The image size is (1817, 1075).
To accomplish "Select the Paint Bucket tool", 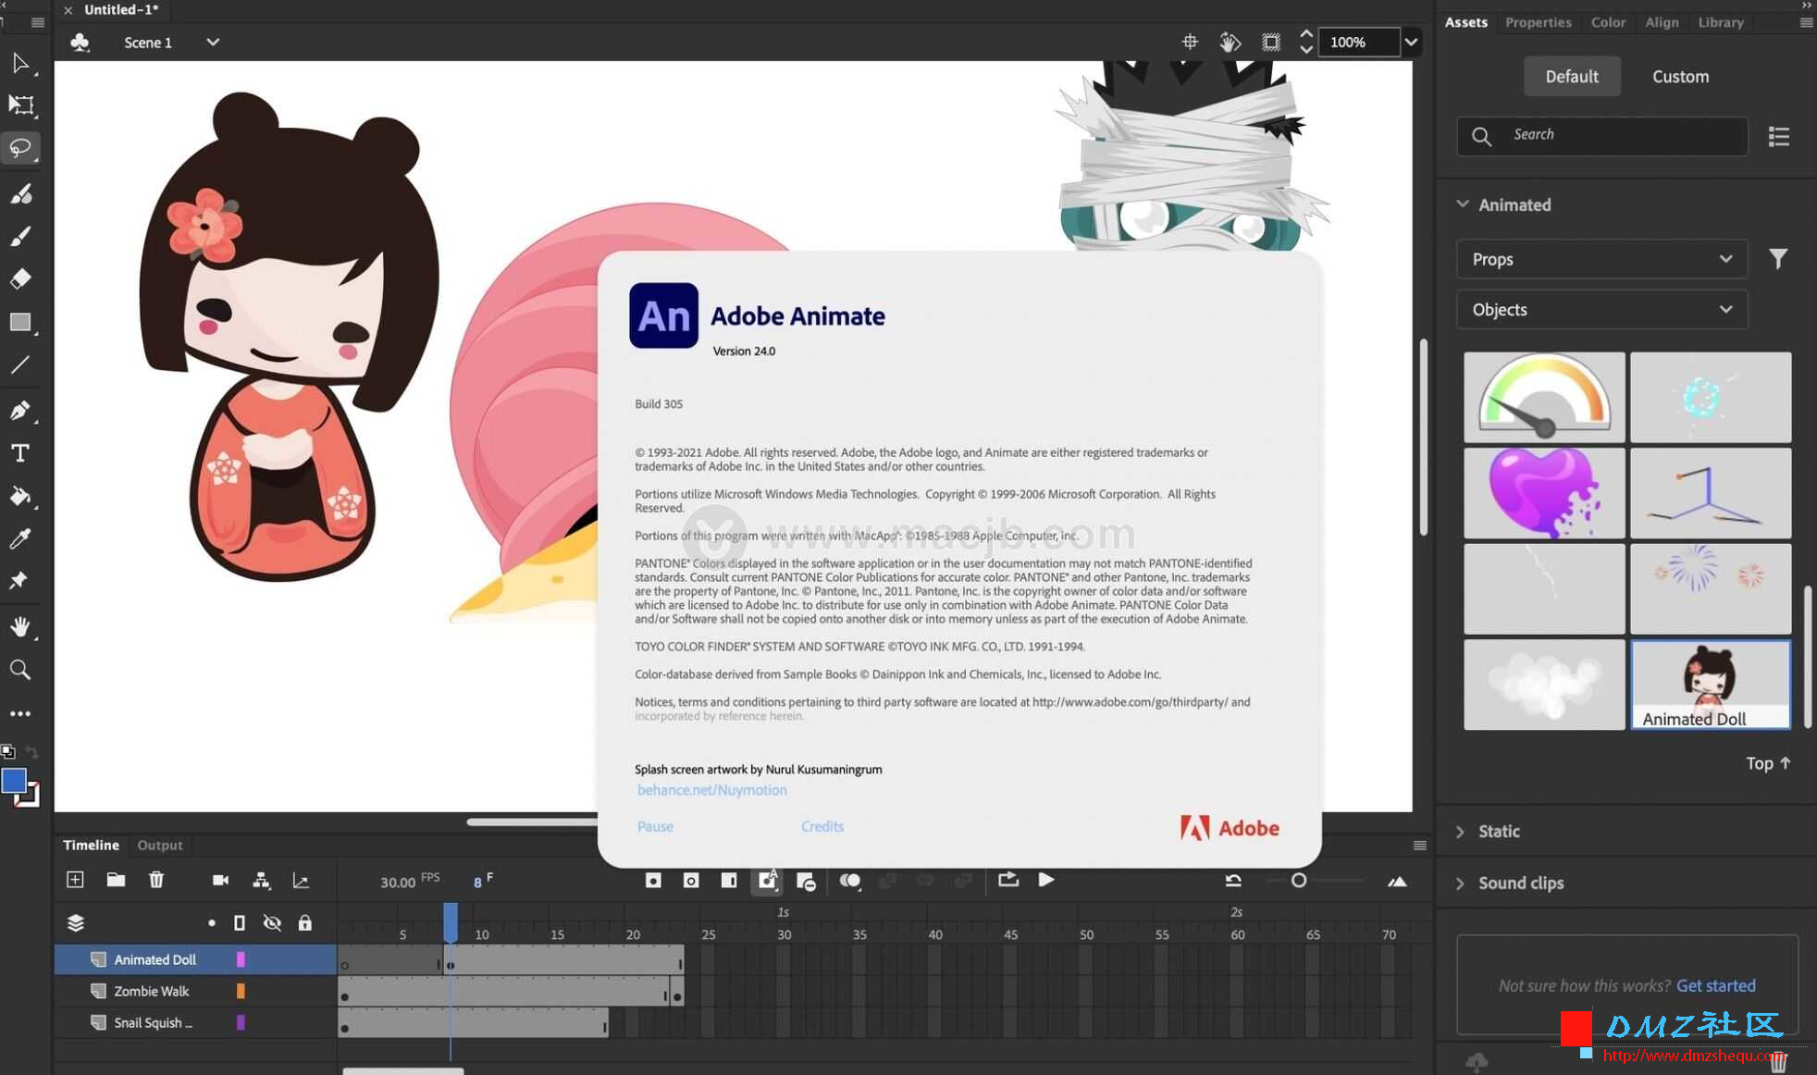I will [x=20, y=496].
